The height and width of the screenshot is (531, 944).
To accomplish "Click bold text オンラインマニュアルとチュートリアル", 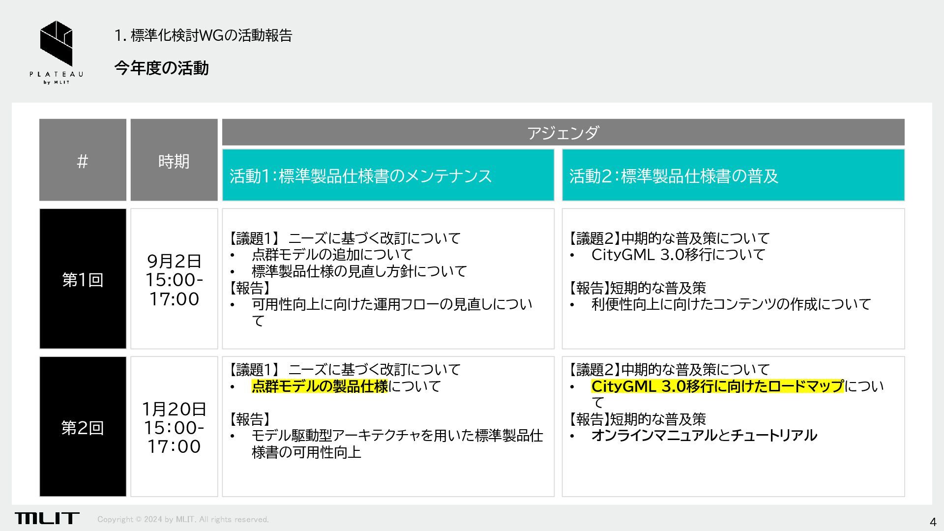I will tap(704, 436).
